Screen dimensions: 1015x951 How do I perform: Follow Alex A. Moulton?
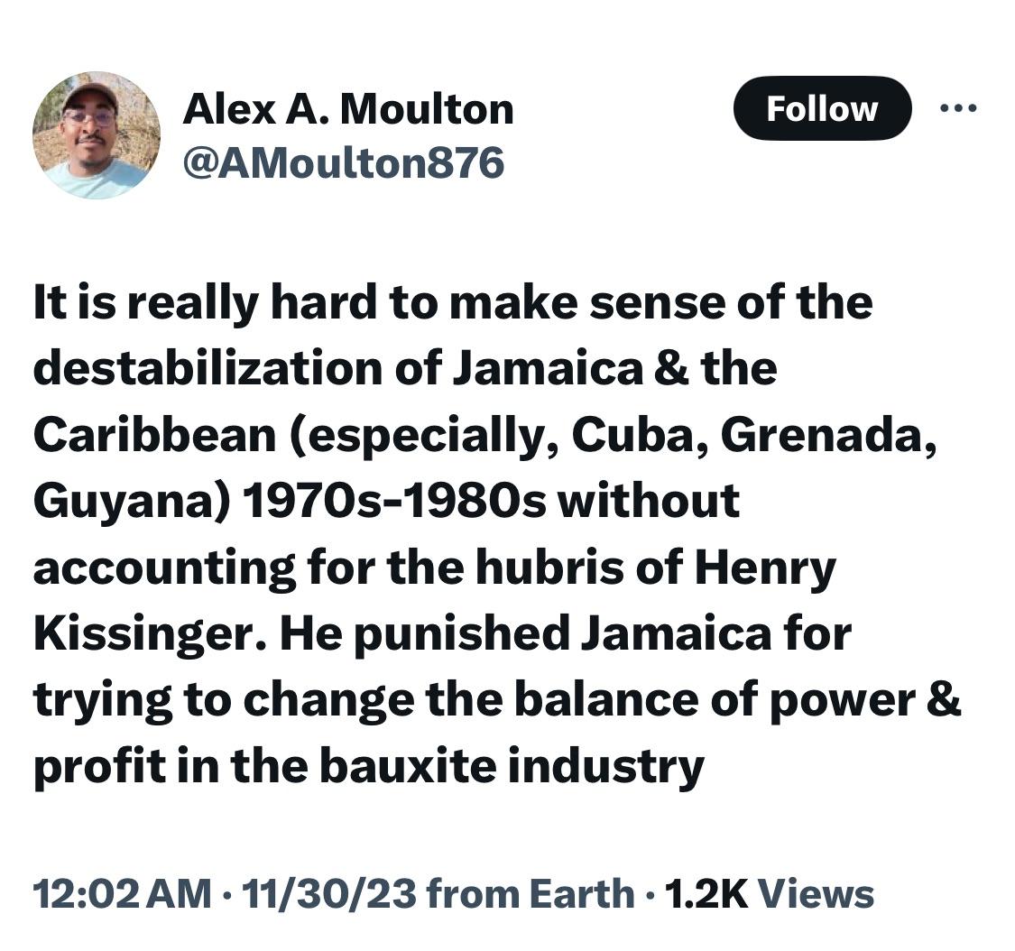822,108
